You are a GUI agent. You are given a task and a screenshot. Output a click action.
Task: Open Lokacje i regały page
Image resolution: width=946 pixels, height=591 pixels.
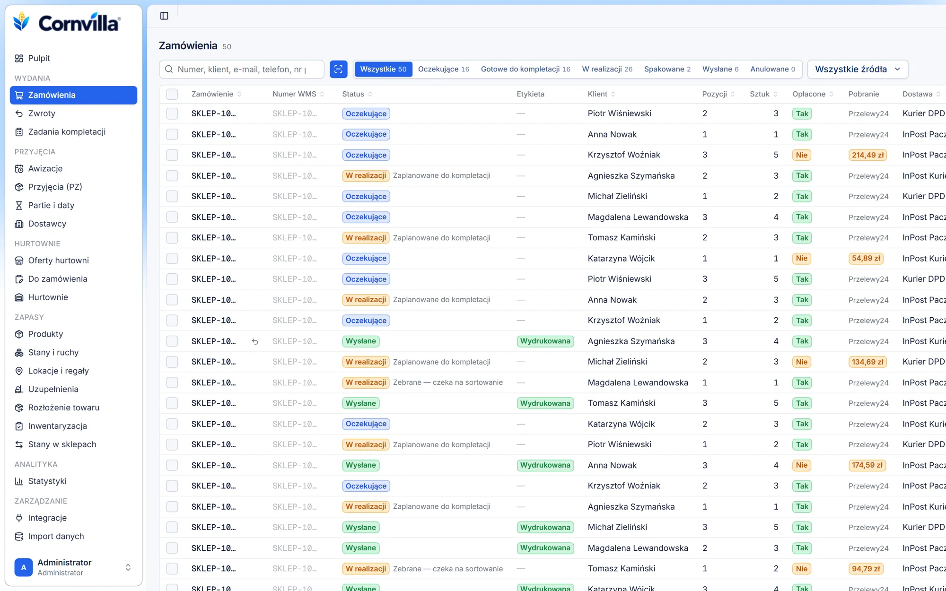tap(73, 371)
